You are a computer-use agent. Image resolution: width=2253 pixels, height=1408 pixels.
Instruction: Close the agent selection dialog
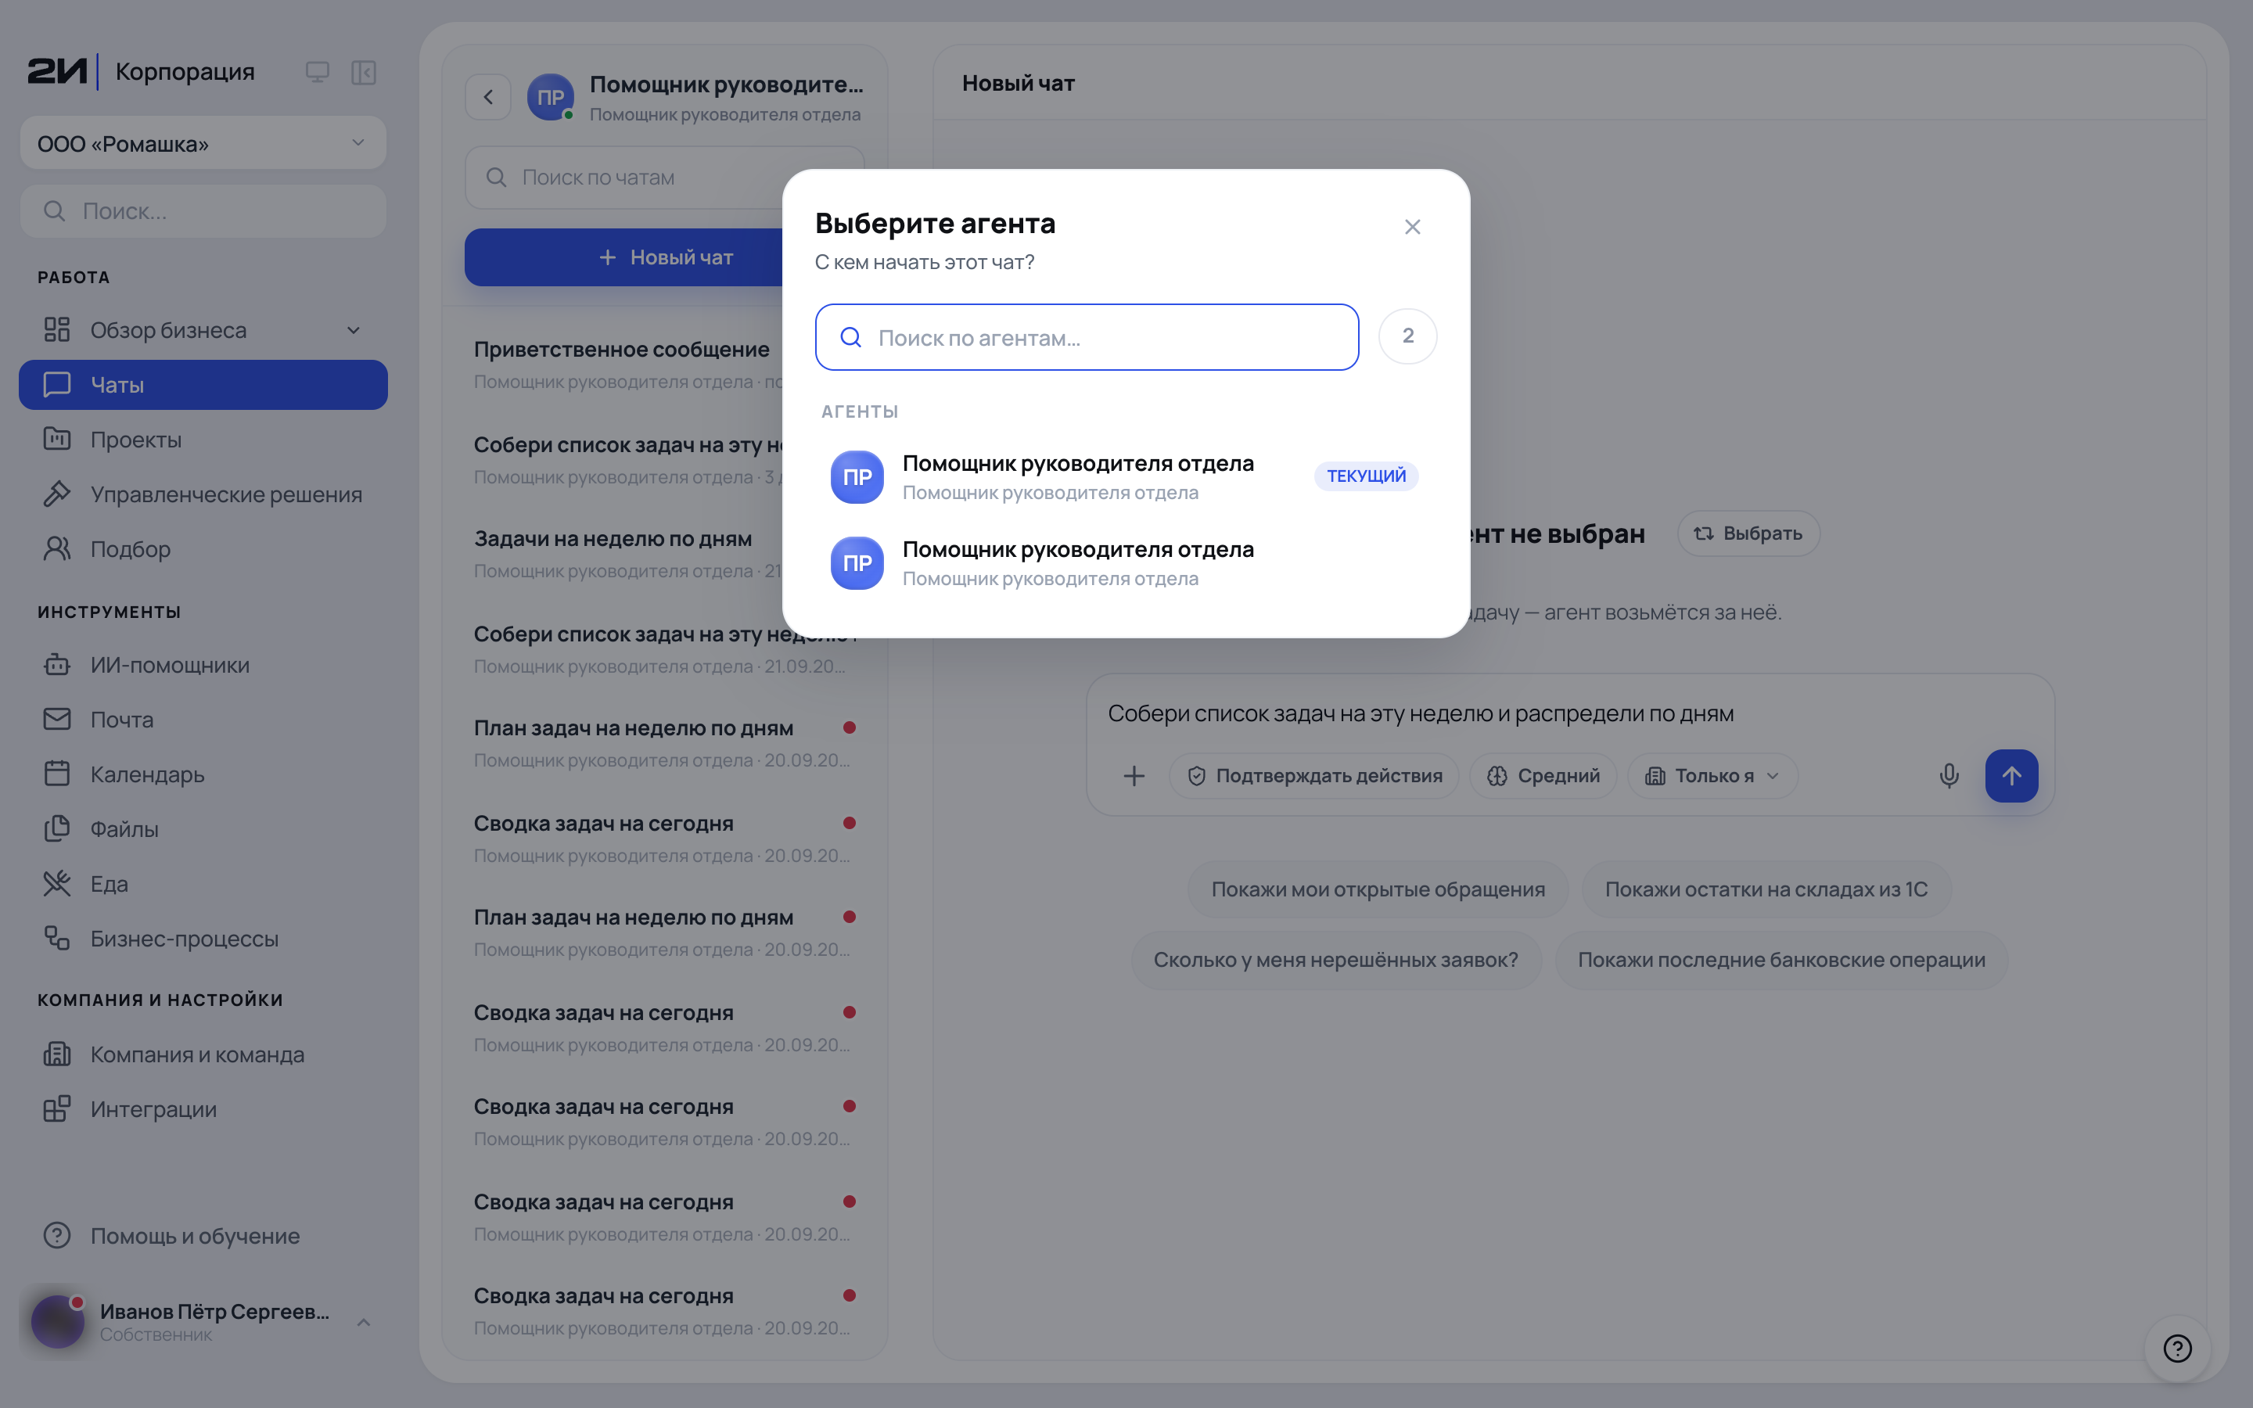(x=1412, y=227)
